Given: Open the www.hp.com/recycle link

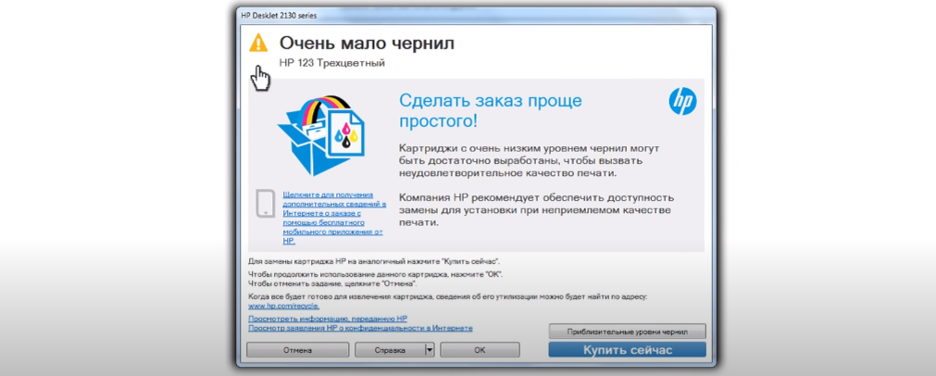Looking at the screenshot, I should point(283,306).
